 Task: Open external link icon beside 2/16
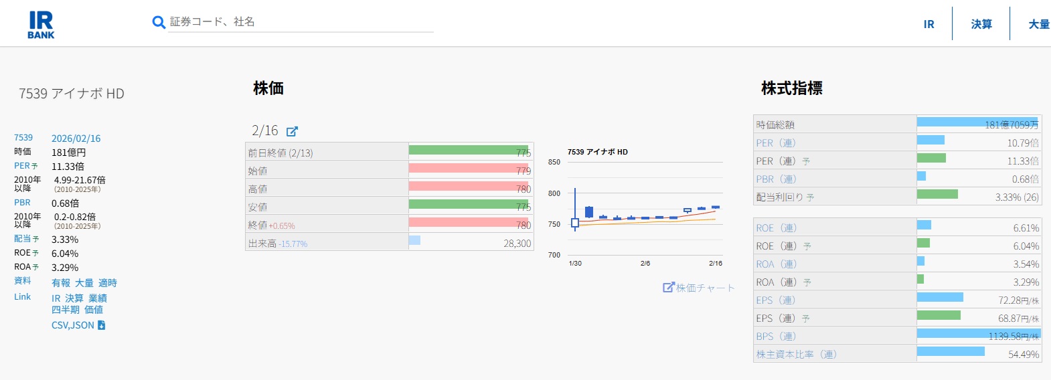[x=292, y=131]
